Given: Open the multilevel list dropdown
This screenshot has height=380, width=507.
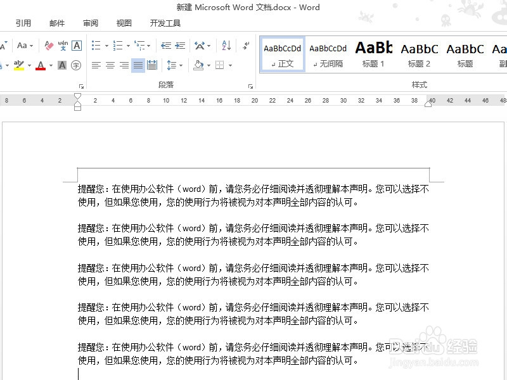Looking at the screenshot, I should [x=149, y=46].
